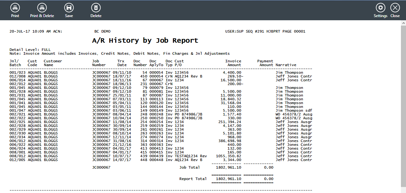This screenshot has width=406, height=193.
Task: Click the scrollbar up arrow
Action: [x=403, y=23]
